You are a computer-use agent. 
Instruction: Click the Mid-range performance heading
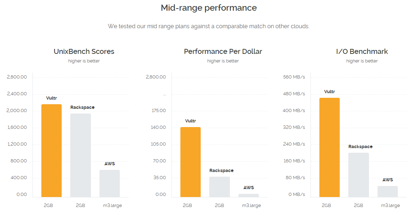point(209,8)
